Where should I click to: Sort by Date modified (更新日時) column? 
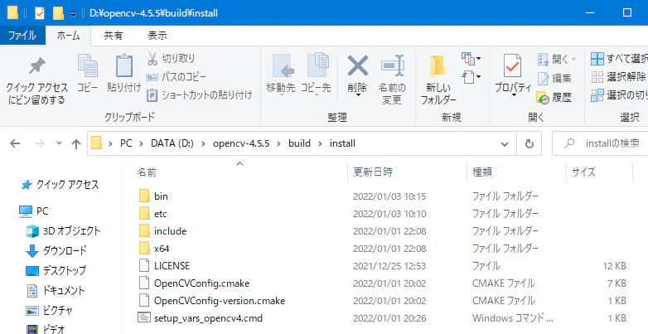click(x=373, y=172)
